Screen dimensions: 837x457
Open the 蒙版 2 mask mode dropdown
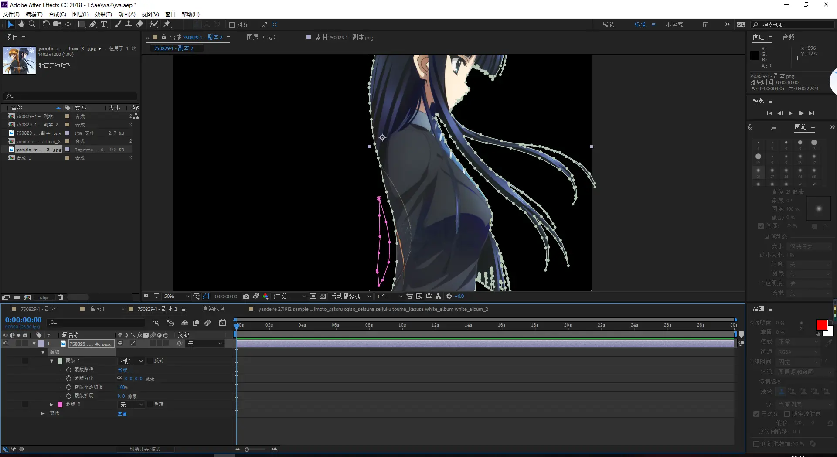[x=131, y=405]
